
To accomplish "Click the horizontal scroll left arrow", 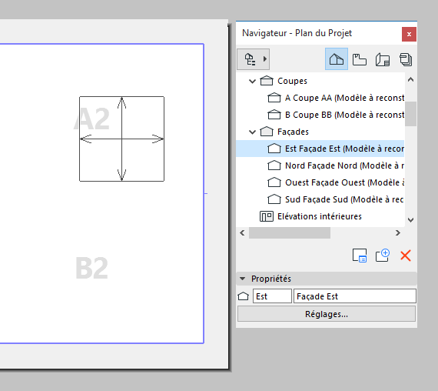I will 242,233.
